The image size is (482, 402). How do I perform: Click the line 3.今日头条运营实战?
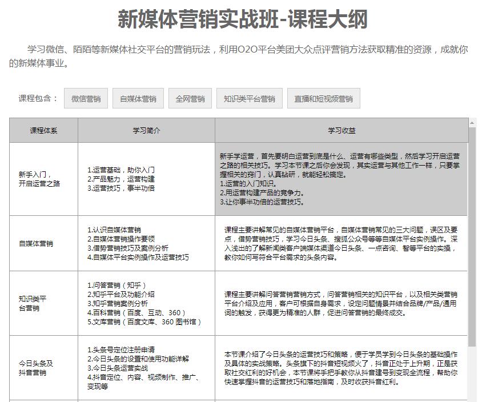click(x=118, y=368)
